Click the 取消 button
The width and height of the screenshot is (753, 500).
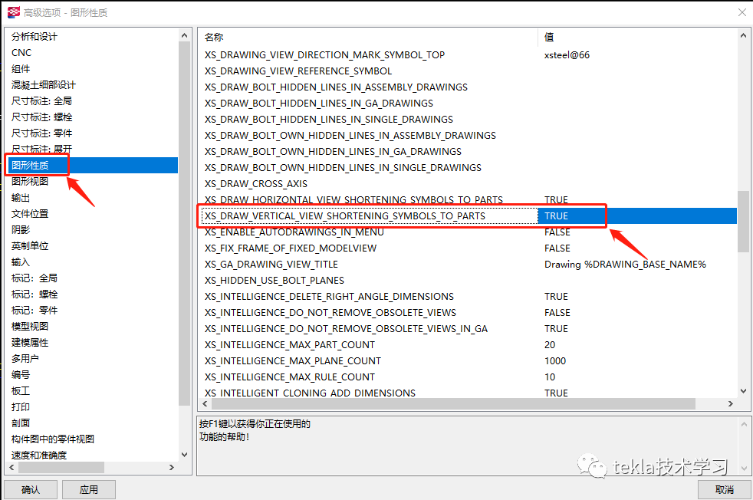tap(724, 489)
